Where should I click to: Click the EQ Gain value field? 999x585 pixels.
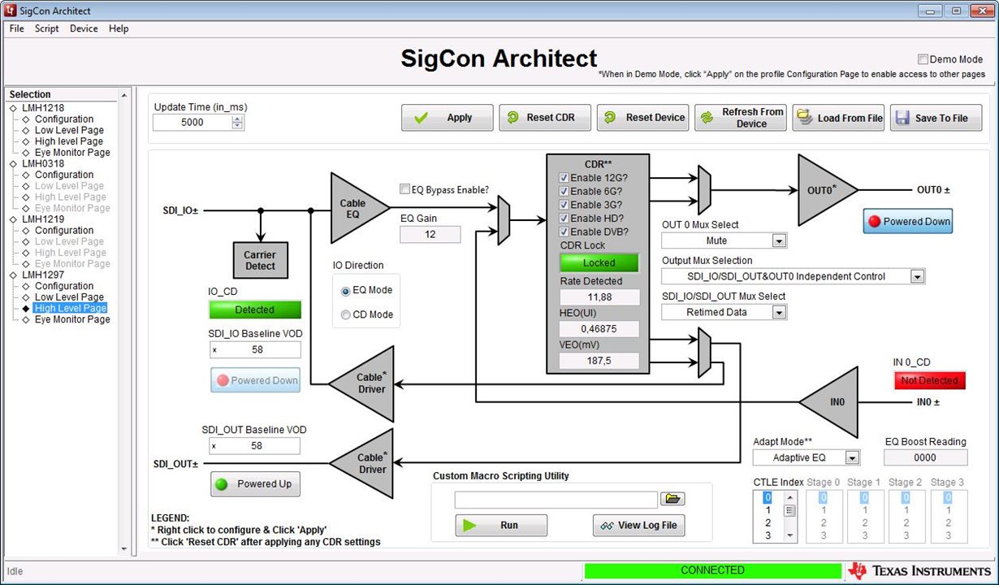point(430,234)
